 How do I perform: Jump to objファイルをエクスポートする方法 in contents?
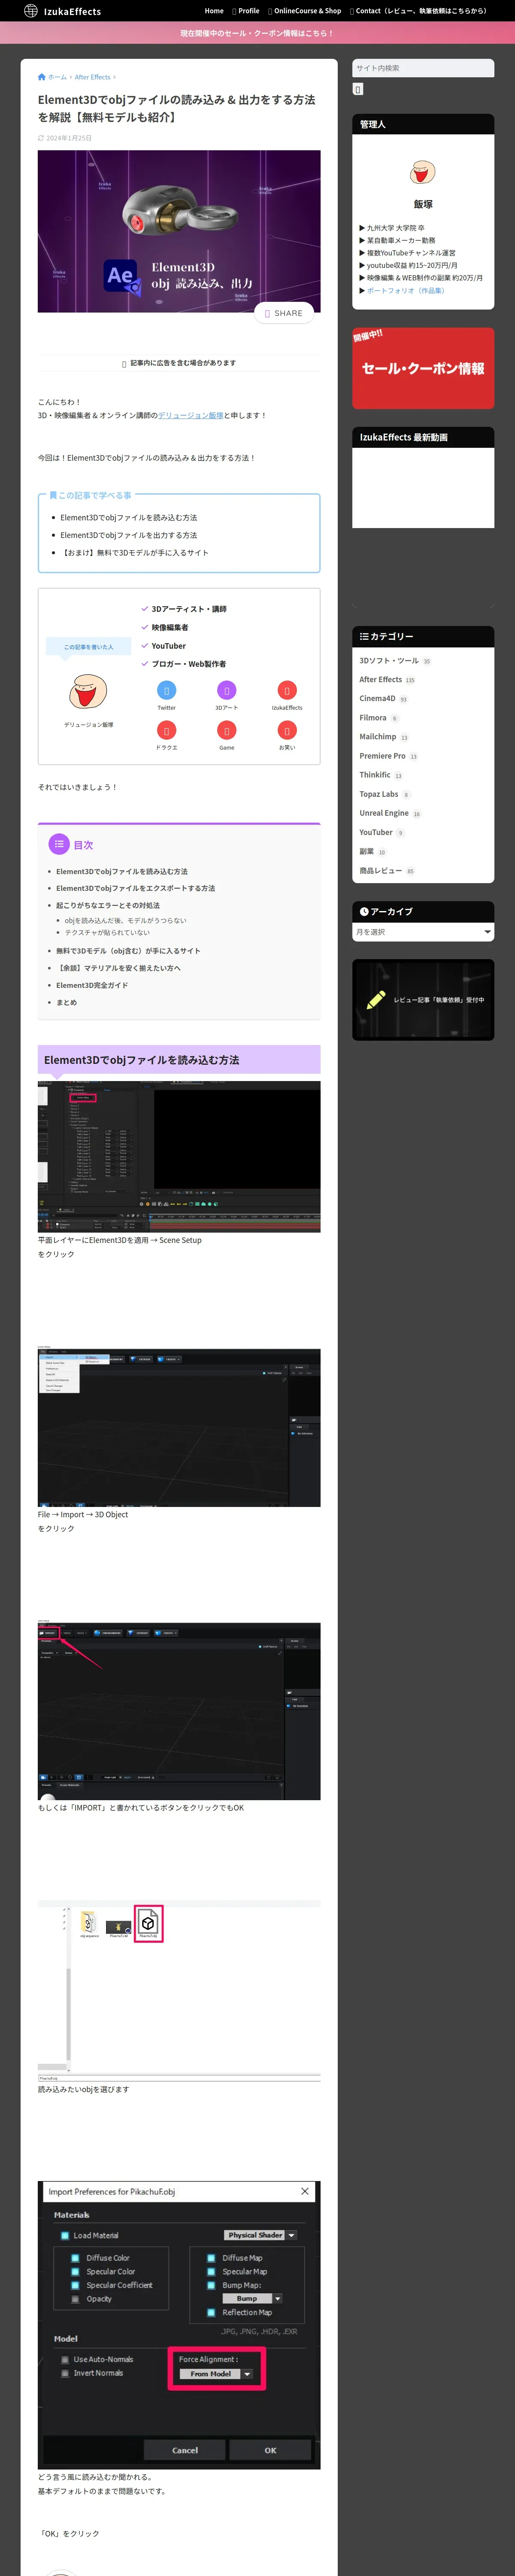pyautogui.click(x=135, y=888)
